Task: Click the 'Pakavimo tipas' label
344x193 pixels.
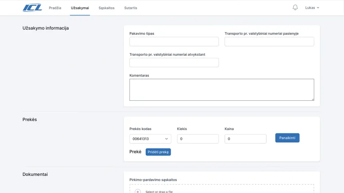Action: [x=142, y=33]
